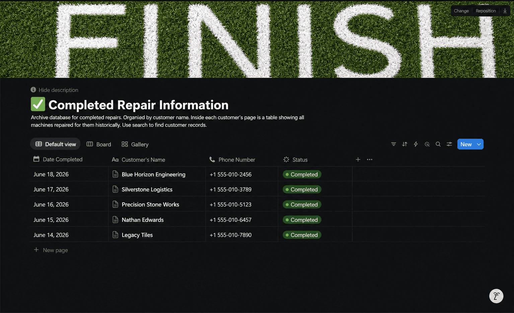Add a row using New page

[x=51, y=250]
